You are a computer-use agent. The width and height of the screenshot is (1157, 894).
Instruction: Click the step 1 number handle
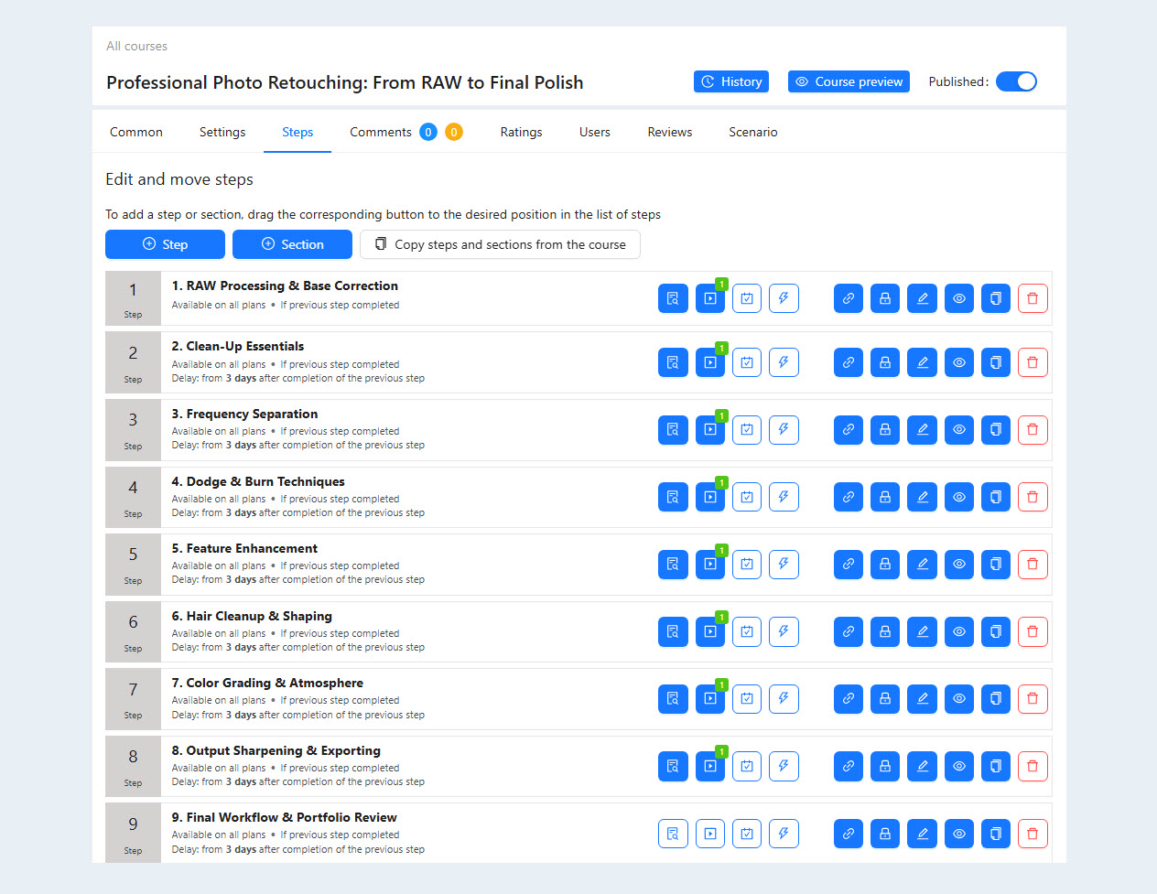(x=133, y=298)
